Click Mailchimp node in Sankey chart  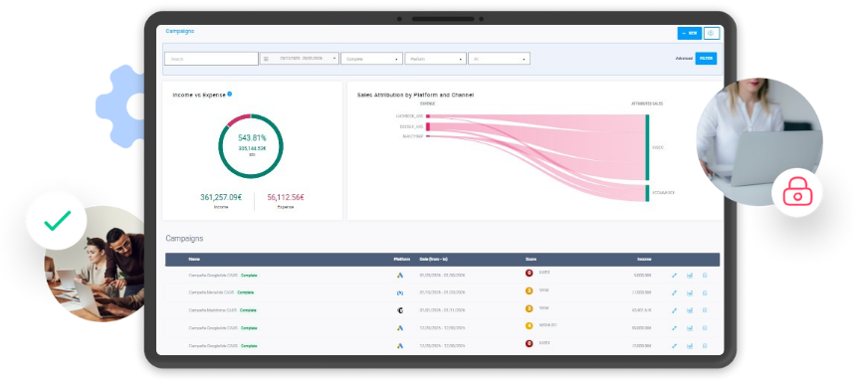click(428, 136)
